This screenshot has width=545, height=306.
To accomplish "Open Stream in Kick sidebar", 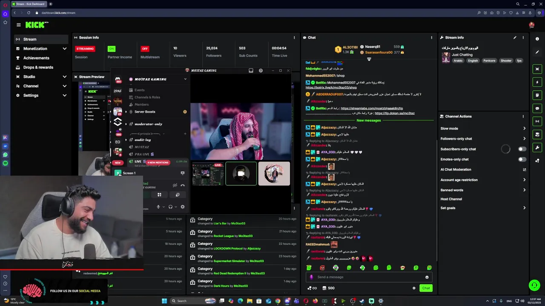I will pos(41,39).
